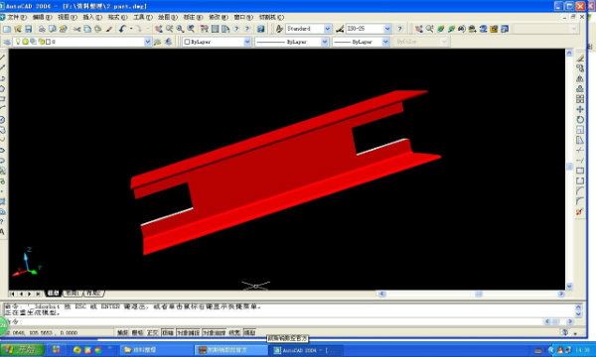Open the 文件 (File) menu
Viewport: 596px width, 357px height.
coord(16,17)
